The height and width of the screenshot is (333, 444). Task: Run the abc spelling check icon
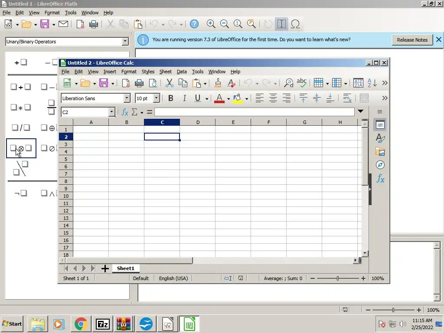tap(302, 83)
